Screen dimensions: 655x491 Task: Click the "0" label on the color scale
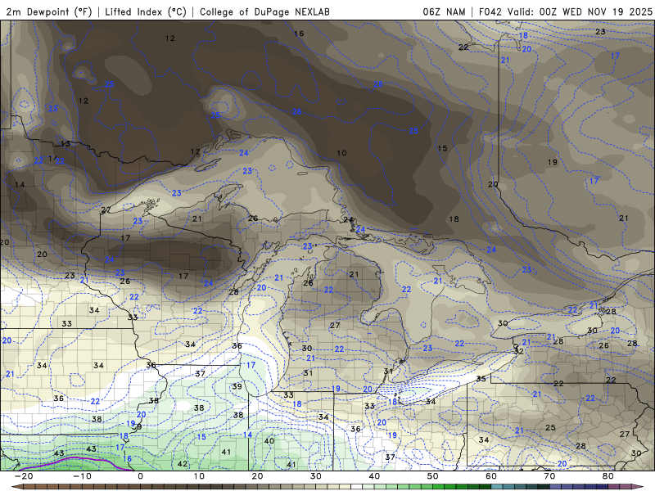click(x=140, y=476)
